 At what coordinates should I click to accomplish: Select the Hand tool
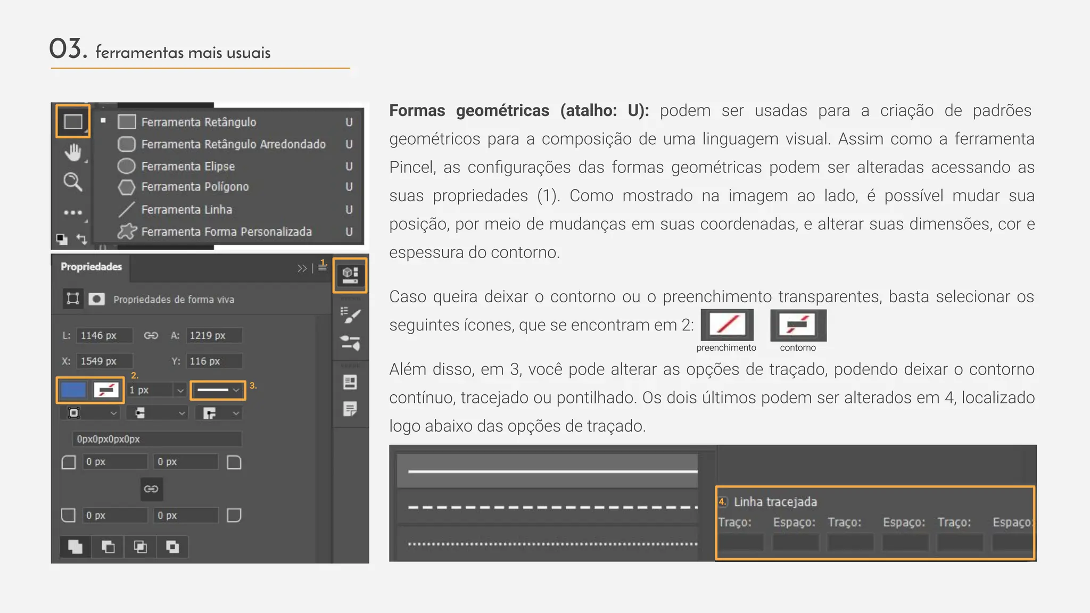tap(73, 152)
